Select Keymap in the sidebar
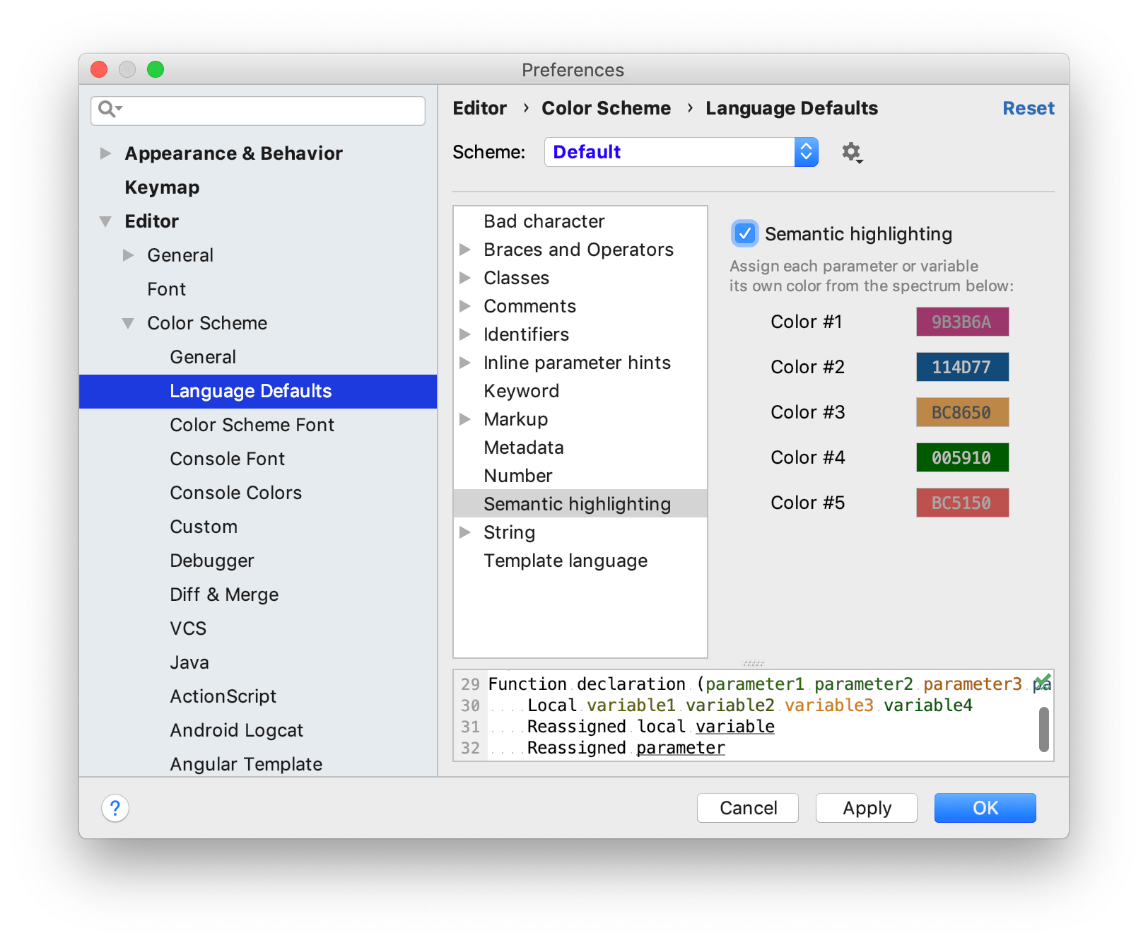1148x943 pixels. tap(162, 187)
